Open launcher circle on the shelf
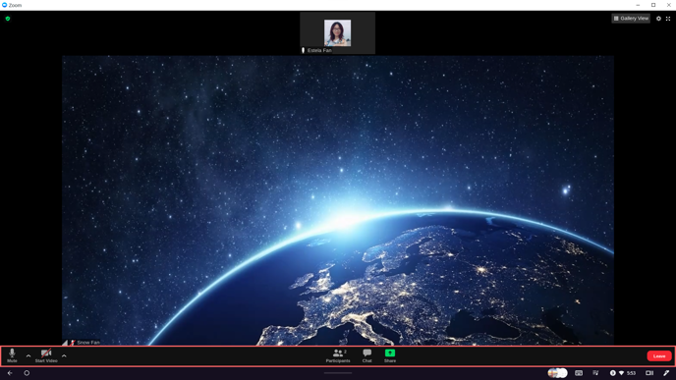 [x=27, y=373]
